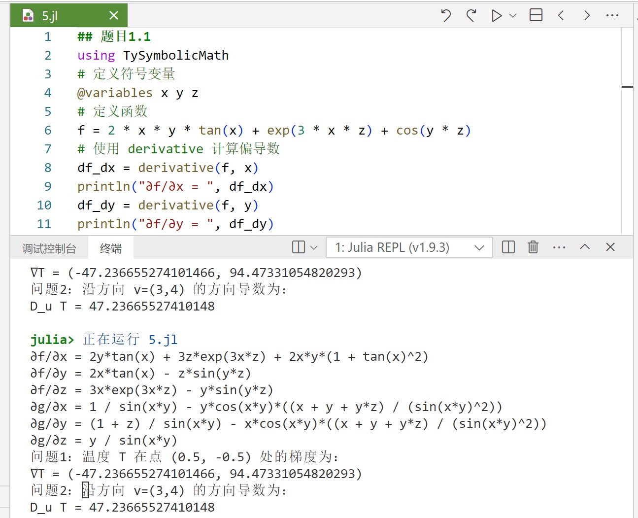The height and width of the screenshot is (518, 638).
Task: Open the Julia REPL (v1.9.3) terminal selector
Action: click(409, 247)
